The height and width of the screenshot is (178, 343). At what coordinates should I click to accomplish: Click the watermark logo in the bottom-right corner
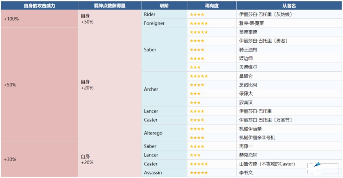(324, 168)
